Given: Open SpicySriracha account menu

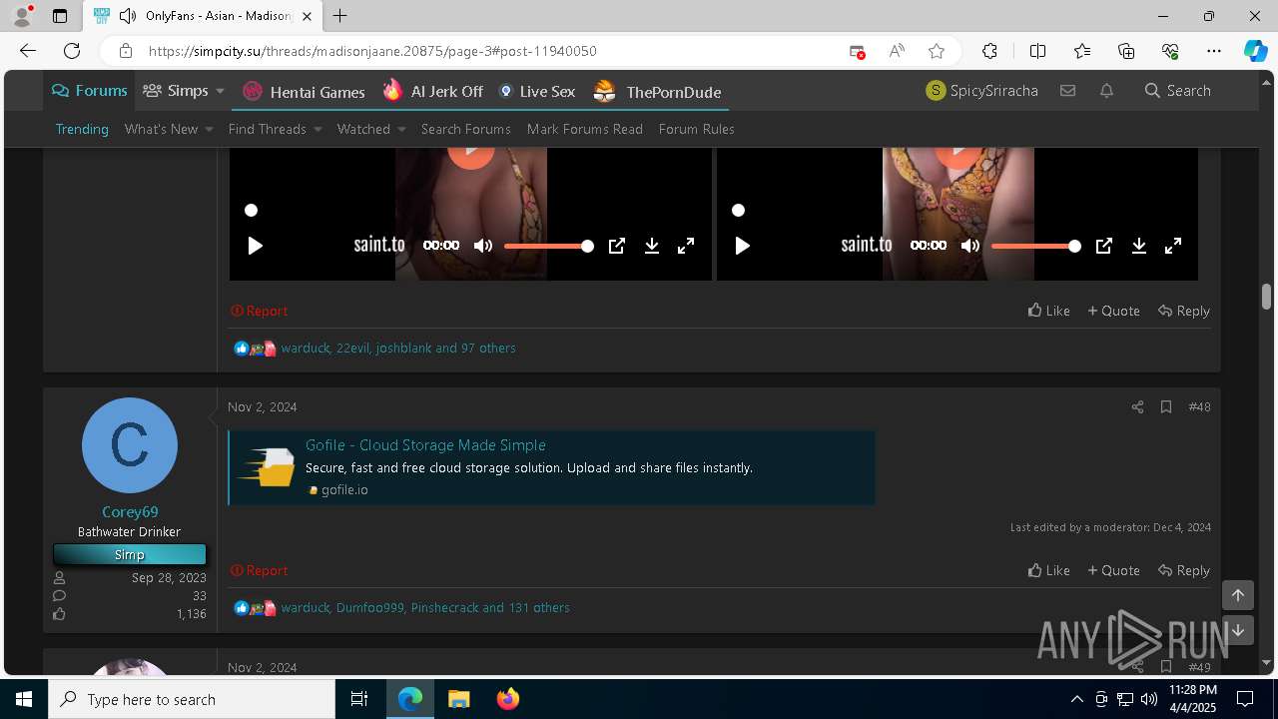Looking at the screenshot, I should tap(982, 91).
